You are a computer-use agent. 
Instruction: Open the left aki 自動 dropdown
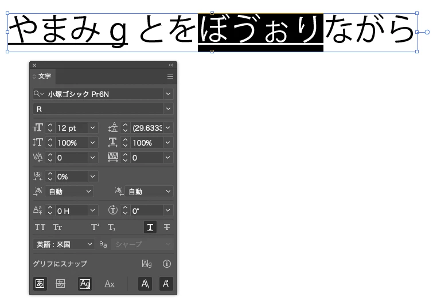pyautogui.click(x=69, y=191)
